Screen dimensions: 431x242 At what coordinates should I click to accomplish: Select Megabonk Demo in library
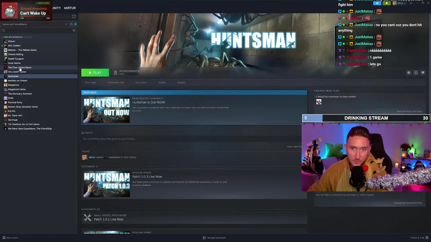(x=16, y=89)
